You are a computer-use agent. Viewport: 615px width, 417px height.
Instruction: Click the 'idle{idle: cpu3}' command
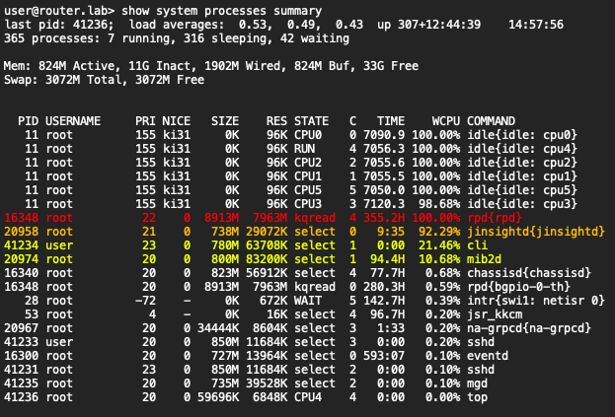point(522,204)
